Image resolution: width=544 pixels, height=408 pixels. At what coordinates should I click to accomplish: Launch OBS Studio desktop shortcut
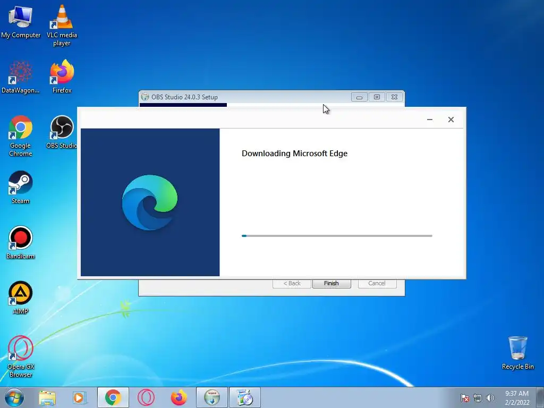click(62, 132)
